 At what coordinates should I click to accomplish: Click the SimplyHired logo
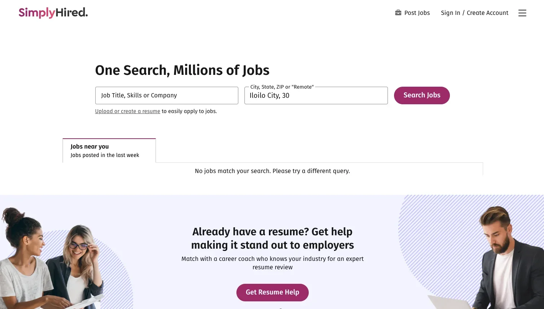pyautogui.click(x=53, y=13)
